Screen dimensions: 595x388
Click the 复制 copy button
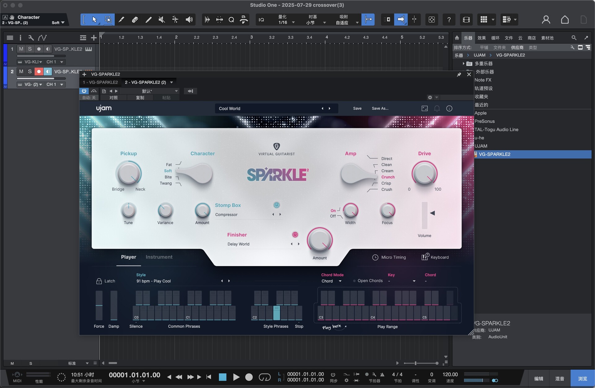(x=140, y=97)
